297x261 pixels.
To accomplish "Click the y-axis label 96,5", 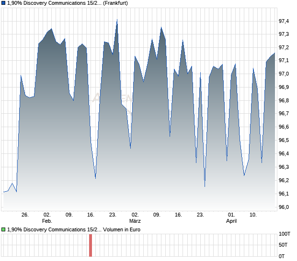I will (x=284, y=141).
